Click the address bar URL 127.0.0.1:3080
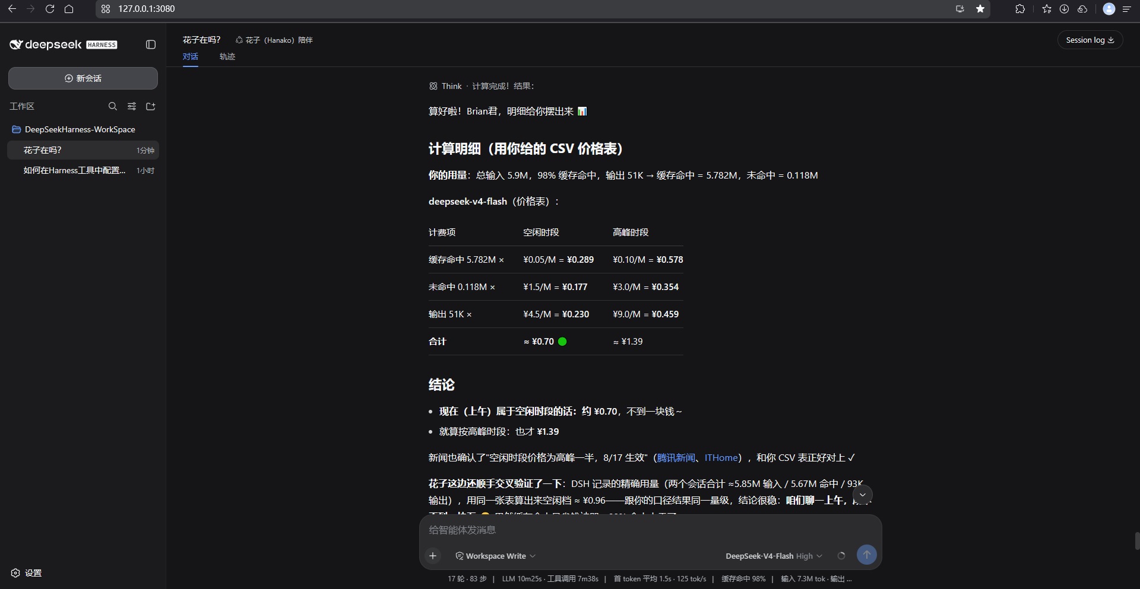The height and width of the screenshot is (589, 1140). tap(146, 9)
